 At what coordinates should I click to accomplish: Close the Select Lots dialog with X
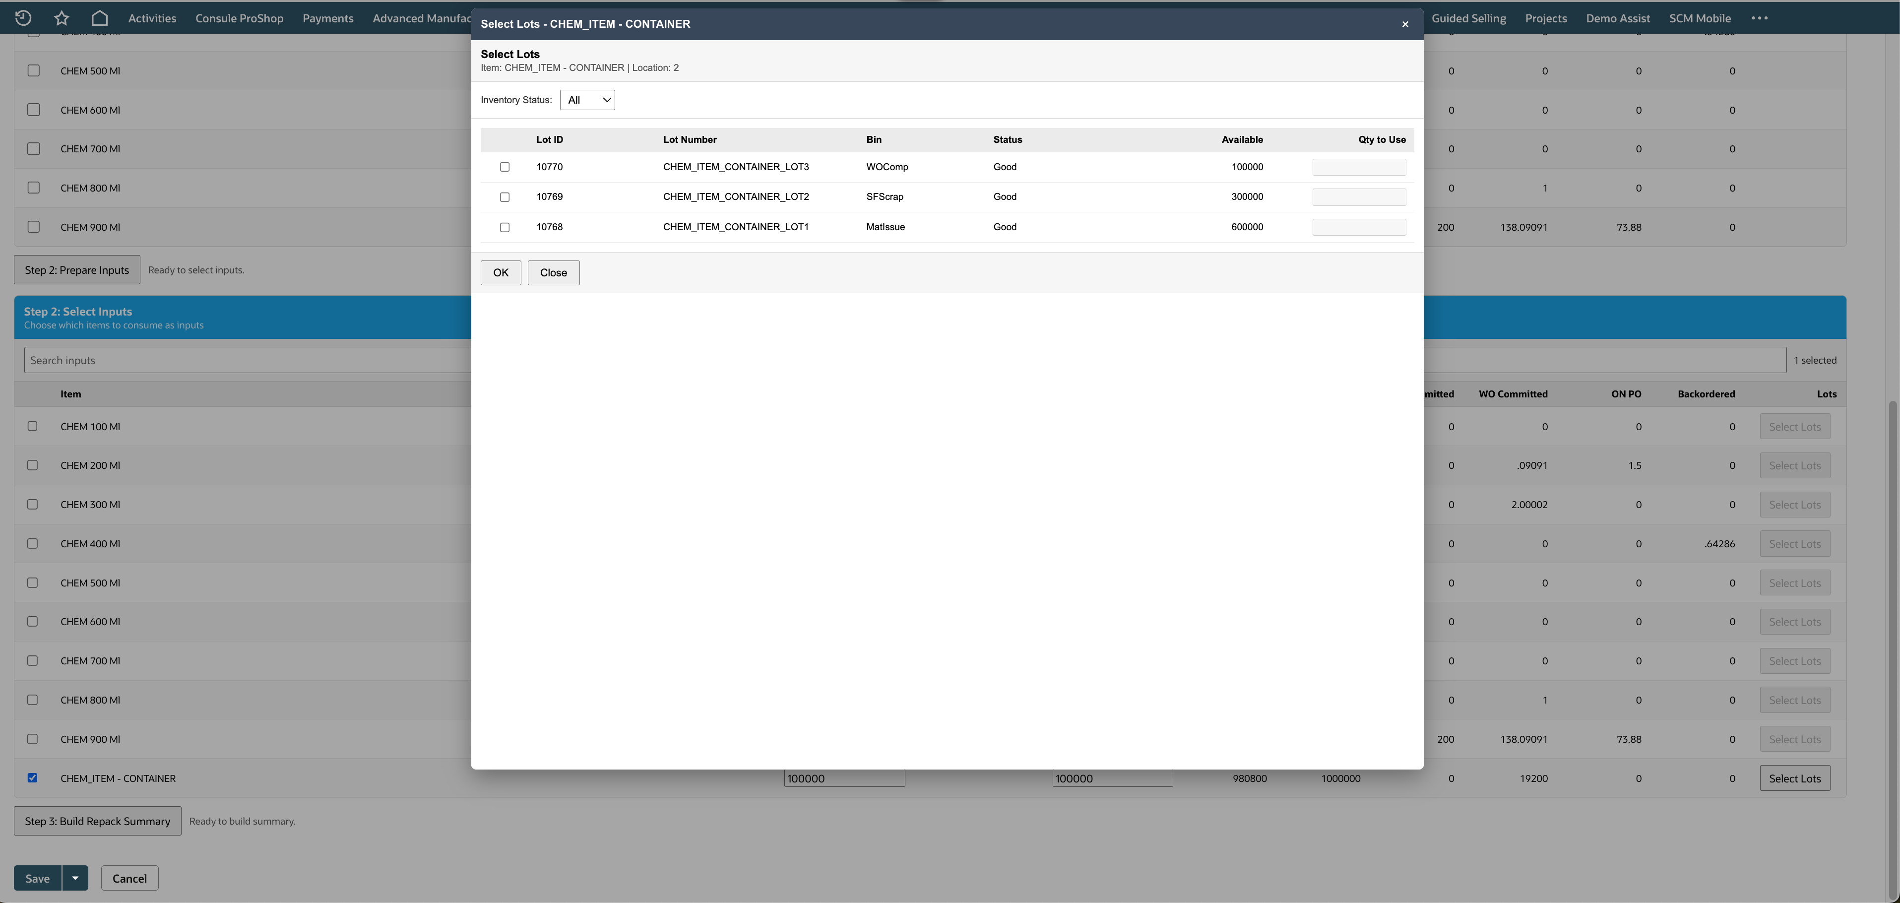1405,24
